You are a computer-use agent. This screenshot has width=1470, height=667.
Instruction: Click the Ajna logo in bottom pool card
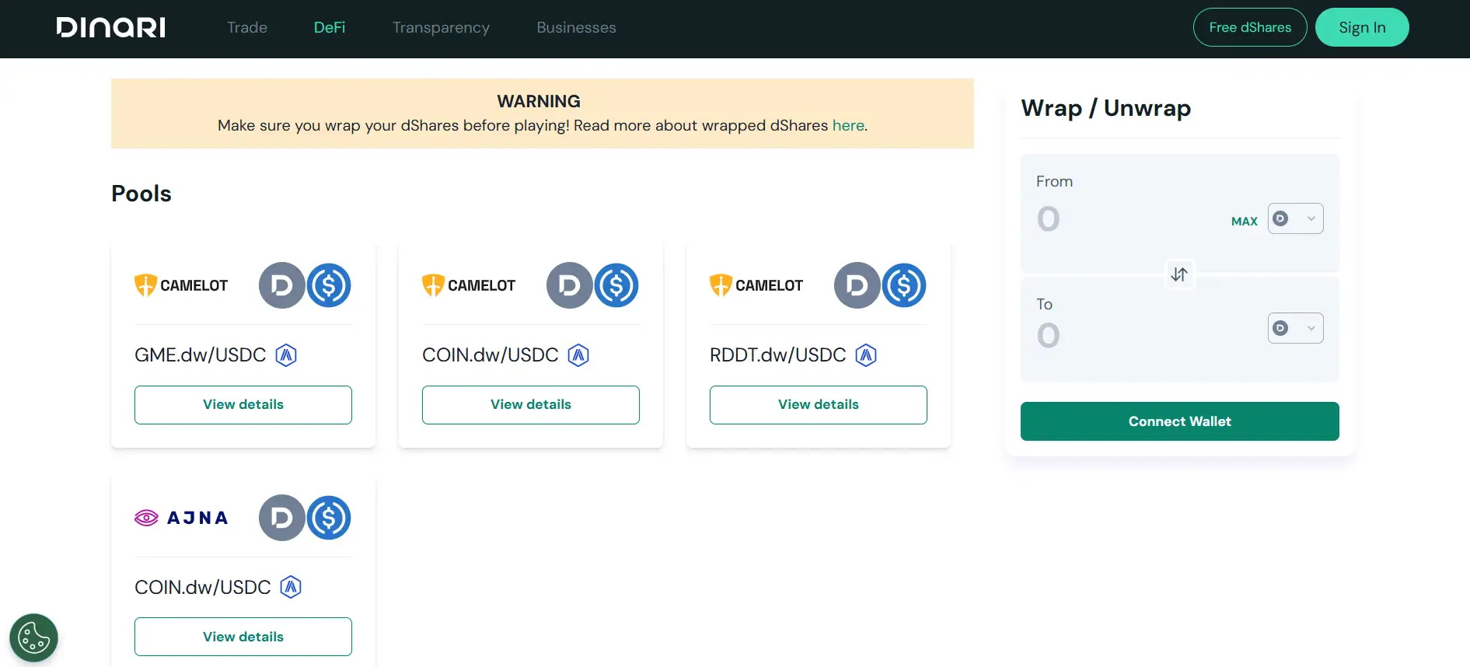181,518
